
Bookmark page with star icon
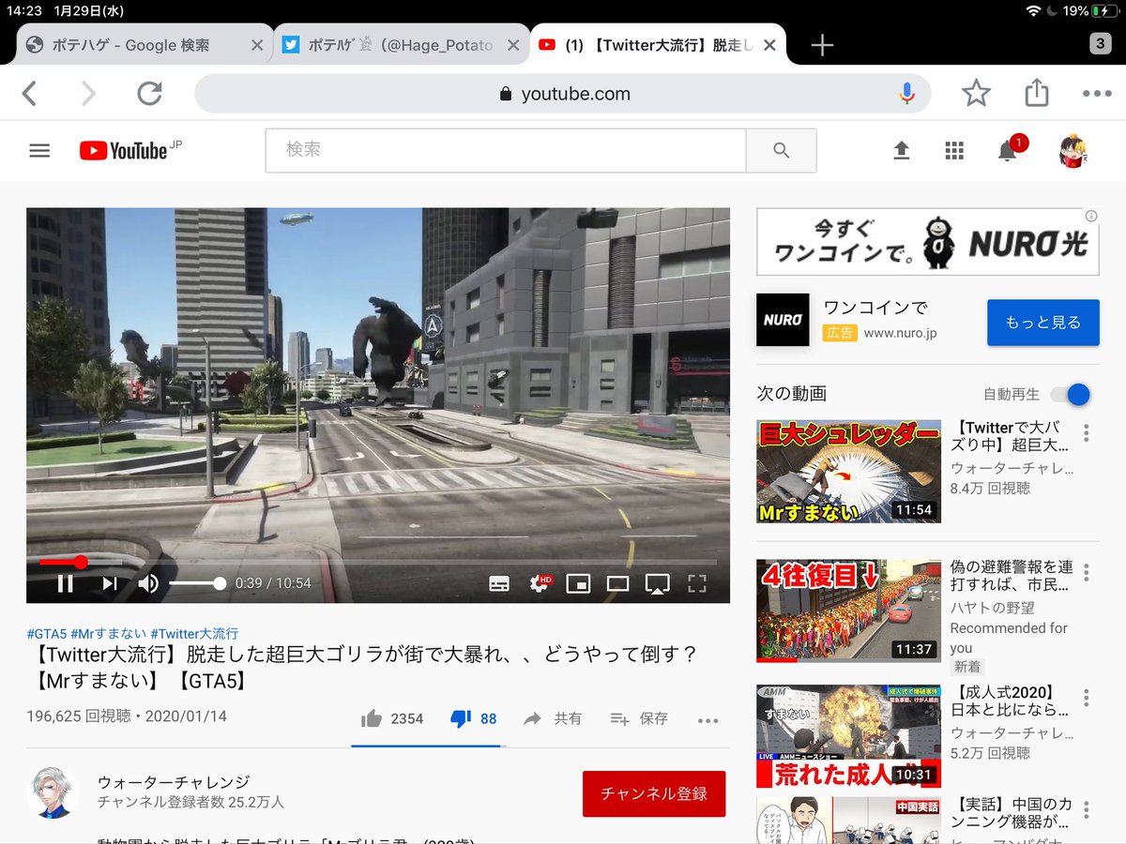pos(976,93)
